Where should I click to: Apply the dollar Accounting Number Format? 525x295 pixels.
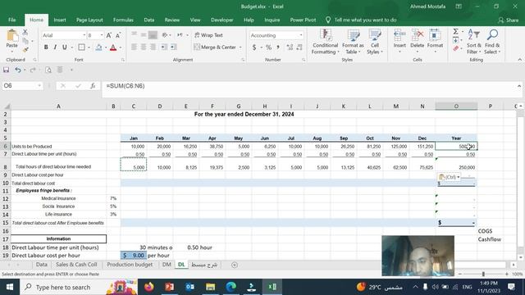[254, 48]
